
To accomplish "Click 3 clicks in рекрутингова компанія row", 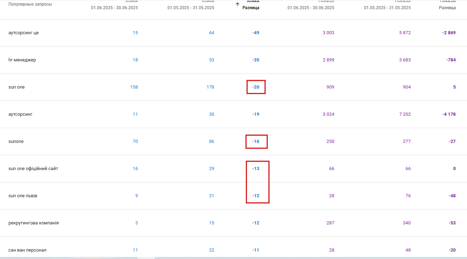I will (137, 223).
